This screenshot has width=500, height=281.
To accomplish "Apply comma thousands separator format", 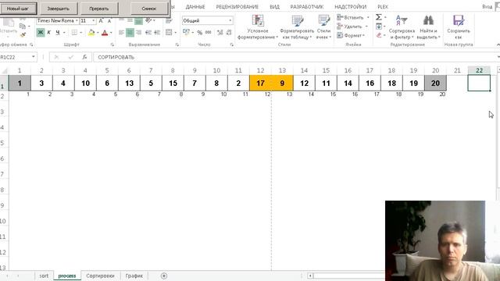I will pos(209,33).
